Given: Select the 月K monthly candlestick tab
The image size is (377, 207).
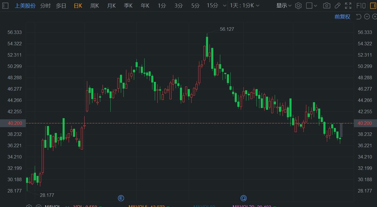Looking at the screenshot, I should coord(111,6).
